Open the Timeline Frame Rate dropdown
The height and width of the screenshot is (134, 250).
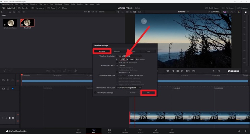point(122,75)
